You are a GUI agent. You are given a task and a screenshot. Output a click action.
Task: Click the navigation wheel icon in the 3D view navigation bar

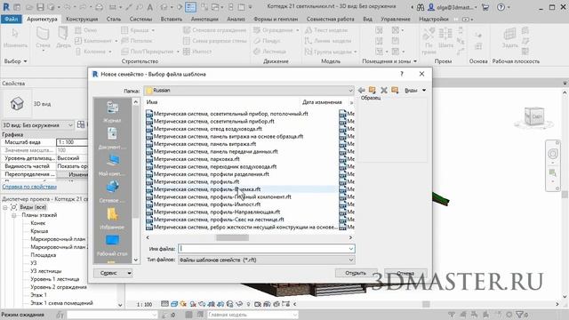click(553, 154)
